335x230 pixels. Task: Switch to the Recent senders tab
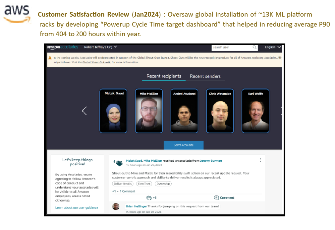(x=205, y=76)
